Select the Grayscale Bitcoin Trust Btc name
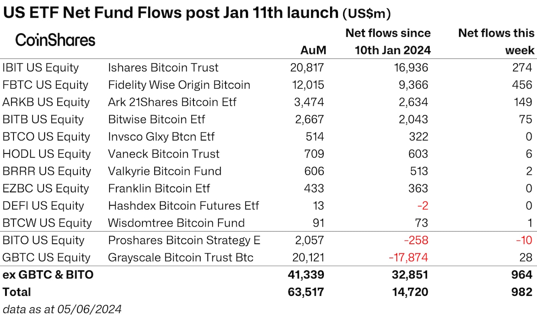 point(180,258)
